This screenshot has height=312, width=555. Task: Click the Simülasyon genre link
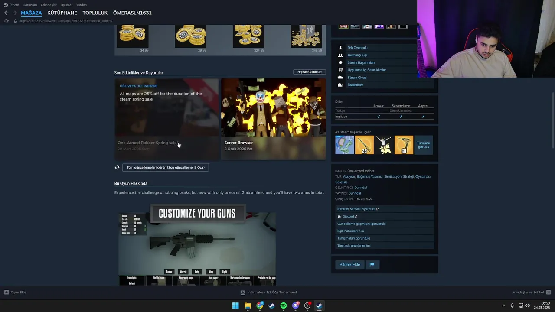(392, 176)
